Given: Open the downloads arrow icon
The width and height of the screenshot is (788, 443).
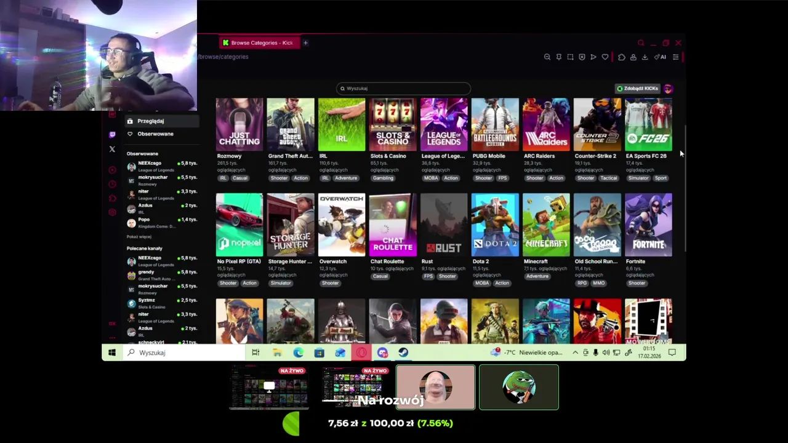Looking at the screenshot, I should [x=645, y=57].
